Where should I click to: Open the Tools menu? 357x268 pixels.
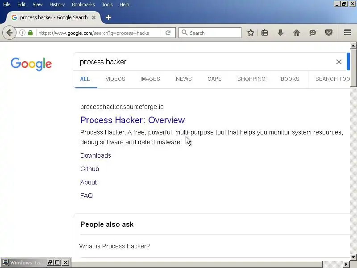(x=107, y=4)
